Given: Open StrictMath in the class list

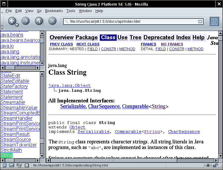Looking at the screenshot, I should [11, 150].
